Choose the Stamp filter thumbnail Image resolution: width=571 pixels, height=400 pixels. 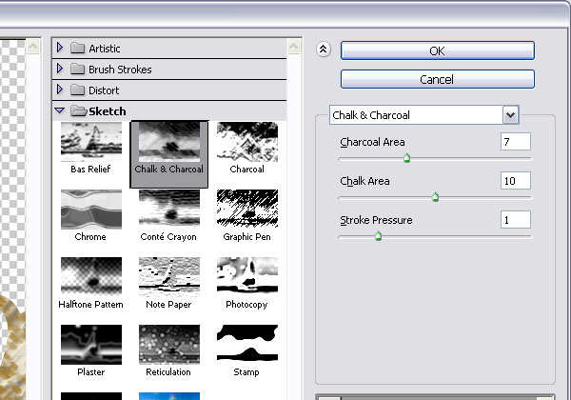pyautogui.click(x=246, y=344)
